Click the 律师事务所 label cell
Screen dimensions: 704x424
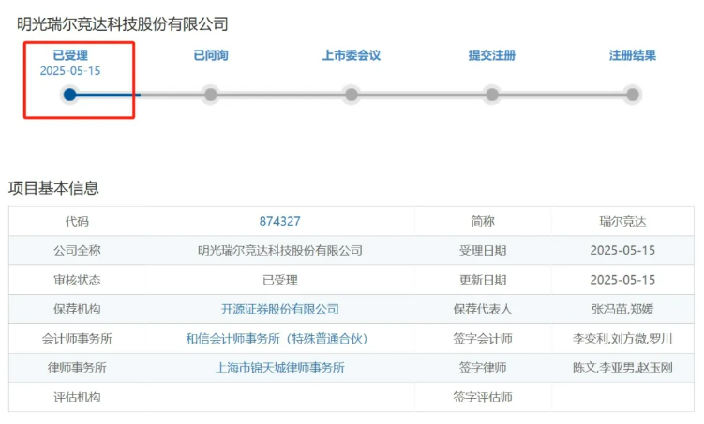click(x=77, y=368)
